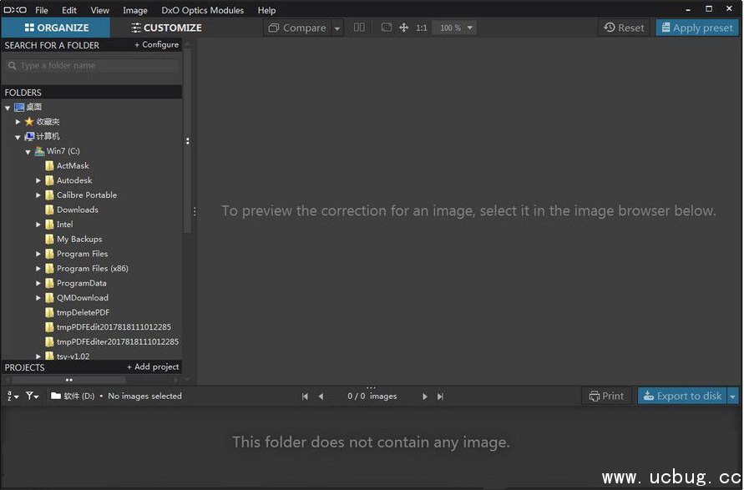
Task: Click the fit-to-screen icon
Action: pos(387,27)
